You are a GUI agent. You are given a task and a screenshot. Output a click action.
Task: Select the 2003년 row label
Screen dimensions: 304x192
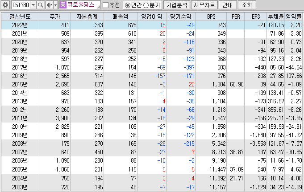tap(20, 187)
